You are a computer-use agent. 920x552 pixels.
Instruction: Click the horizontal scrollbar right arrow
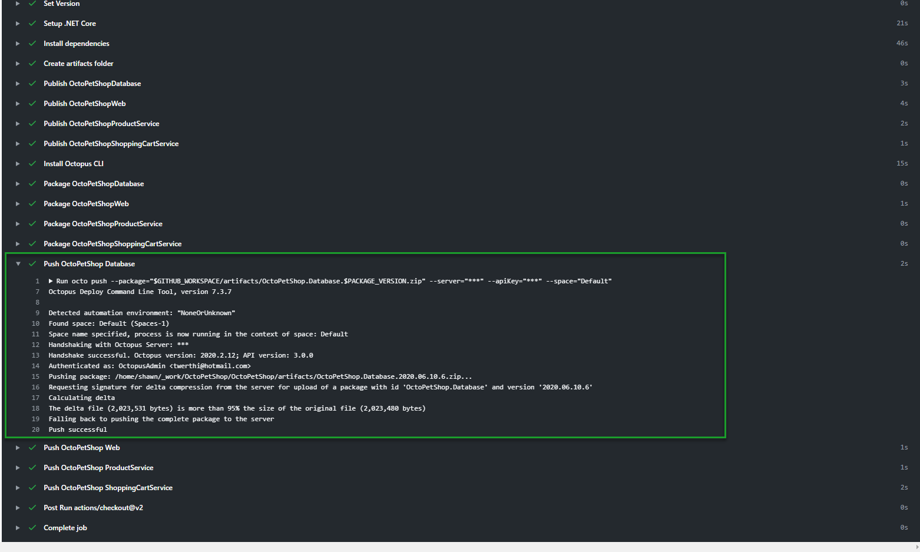(916, 547)
